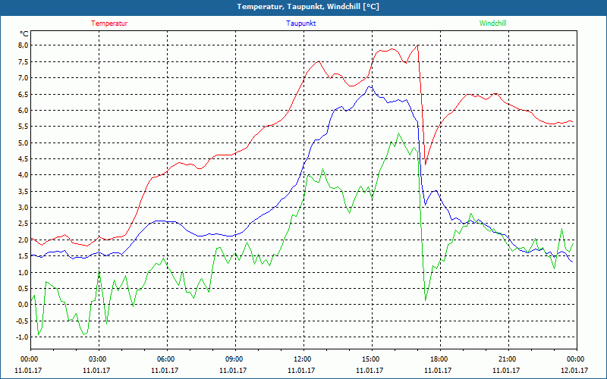Viewport: 607px width, 379px height.
Task: Click the '00:00' time label above 11.01.17
Action: [29, 359]
